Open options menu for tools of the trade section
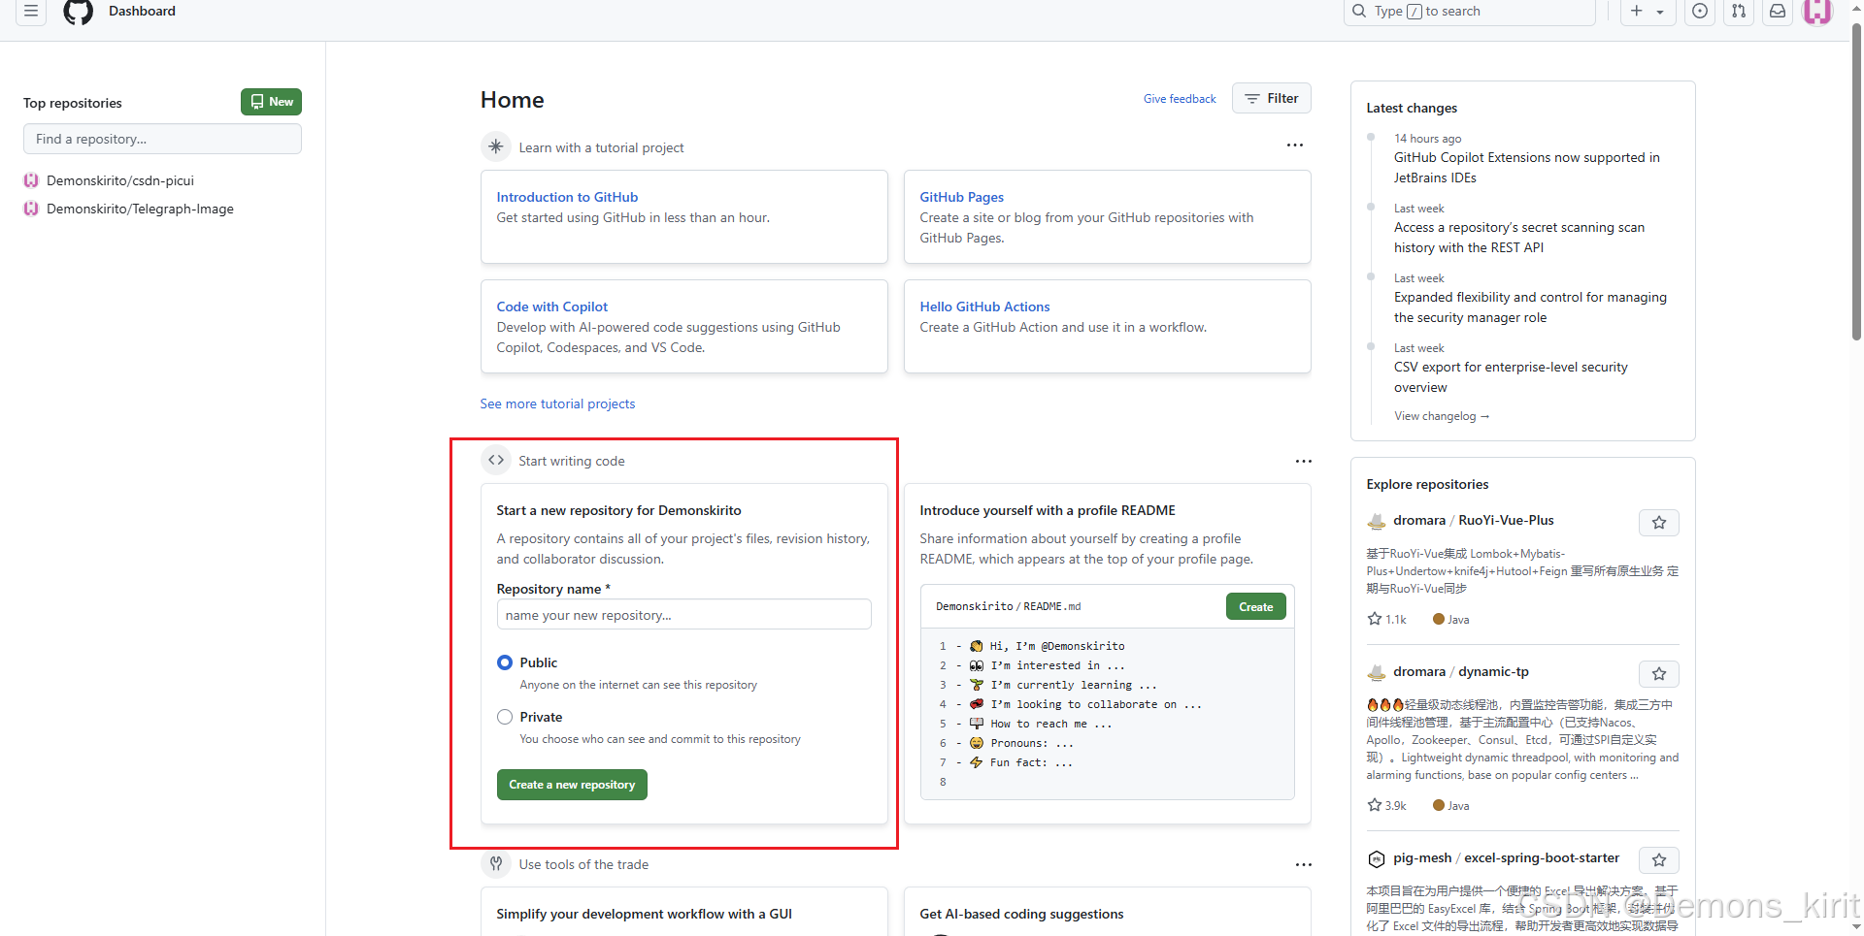This screenshot has width=1864, height=936. [1304, 865]
